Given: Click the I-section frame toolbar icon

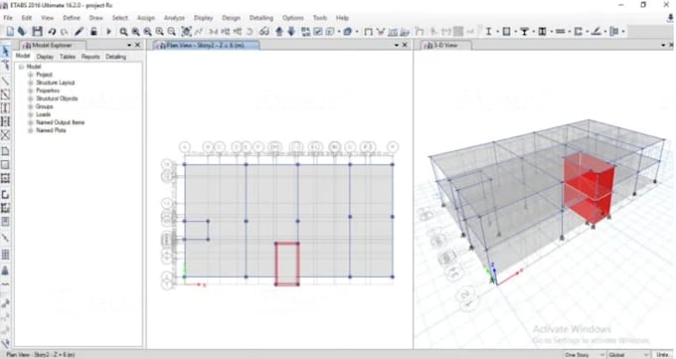Looking at the screenshot, I should coord(488,32).
